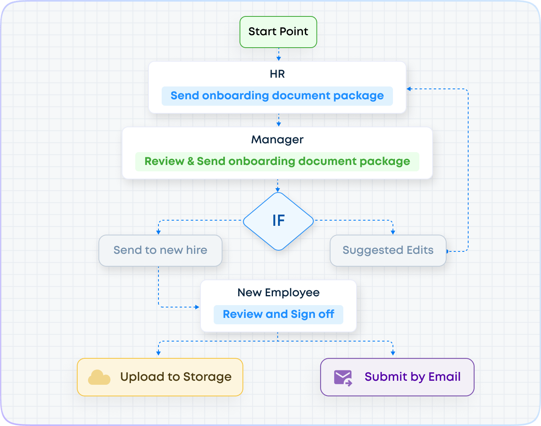
Task: Click the arrowhead entering the New Employee card
Action: point(197,307)
